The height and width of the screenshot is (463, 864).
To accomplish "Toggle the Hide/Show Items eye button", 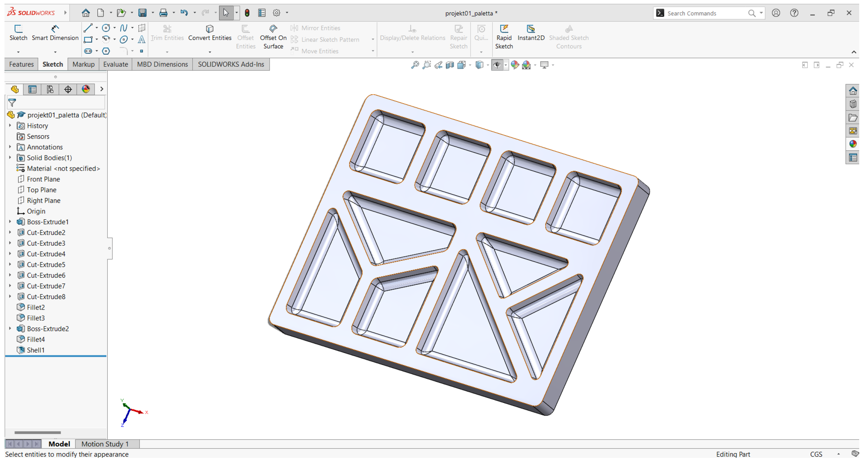I will (497, 65).
